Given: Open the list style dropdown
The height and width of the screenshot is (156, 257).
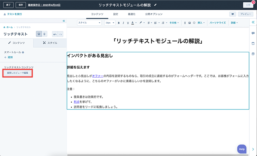Looking at the screenshot, I should pyautogui.click(x=157, y=23).
